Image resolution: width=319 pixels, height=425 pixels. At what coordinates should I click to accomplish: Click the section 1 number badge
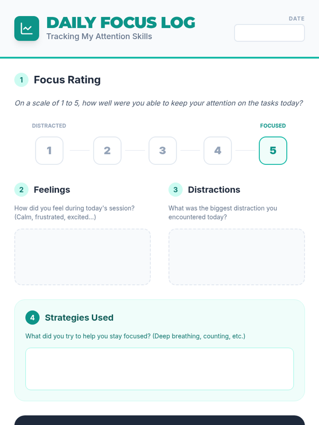[21, 80]
